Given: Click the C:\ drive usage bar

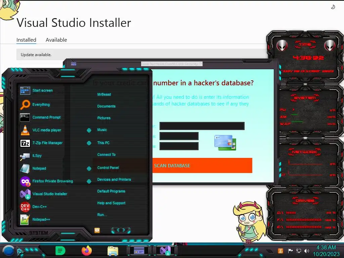Looking at the screenshot, I should point(291,213).
